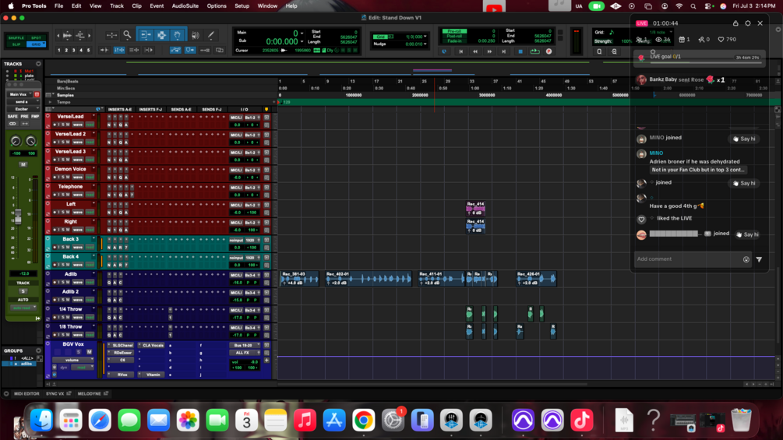
Task: Open Google Chrome from the Dock
Action: point(364,420)
